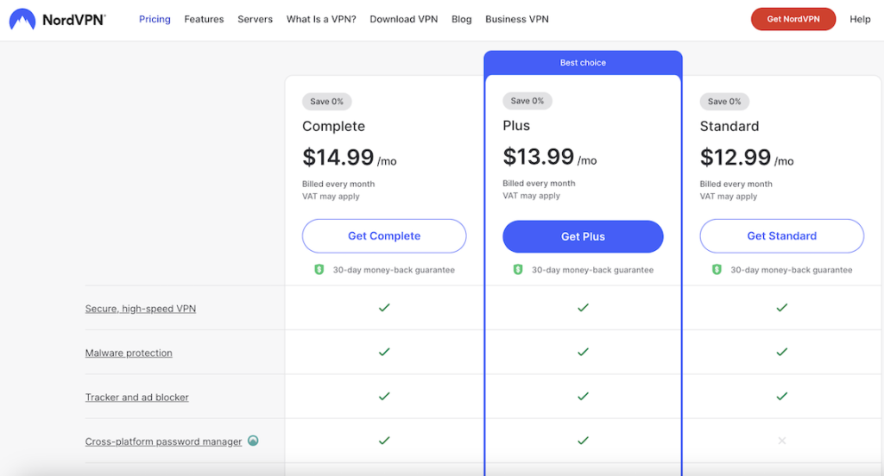Open Download VPN page
The image size is (884, 476).
click(404, 19)
